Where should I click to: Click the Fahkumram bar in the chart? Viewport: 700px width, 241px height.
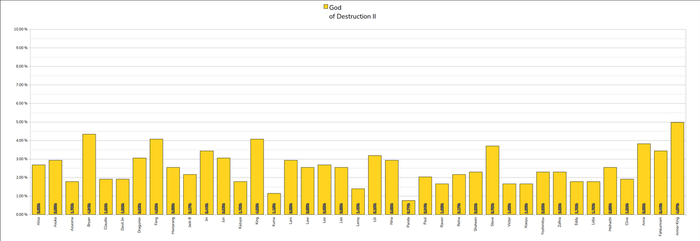tap(661, 183)
